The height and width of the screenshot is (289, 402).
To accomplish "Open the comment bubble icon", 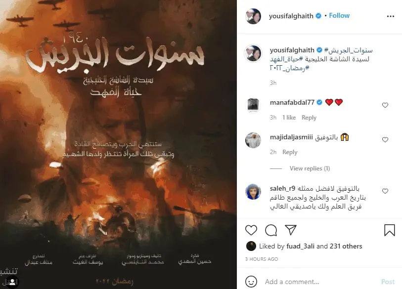I will click(271, 230).
